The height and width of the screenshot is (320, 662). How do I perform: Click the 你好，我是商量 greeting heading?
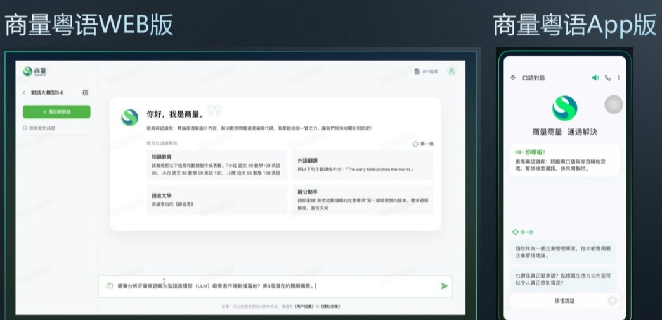click(x=176, y=114)
